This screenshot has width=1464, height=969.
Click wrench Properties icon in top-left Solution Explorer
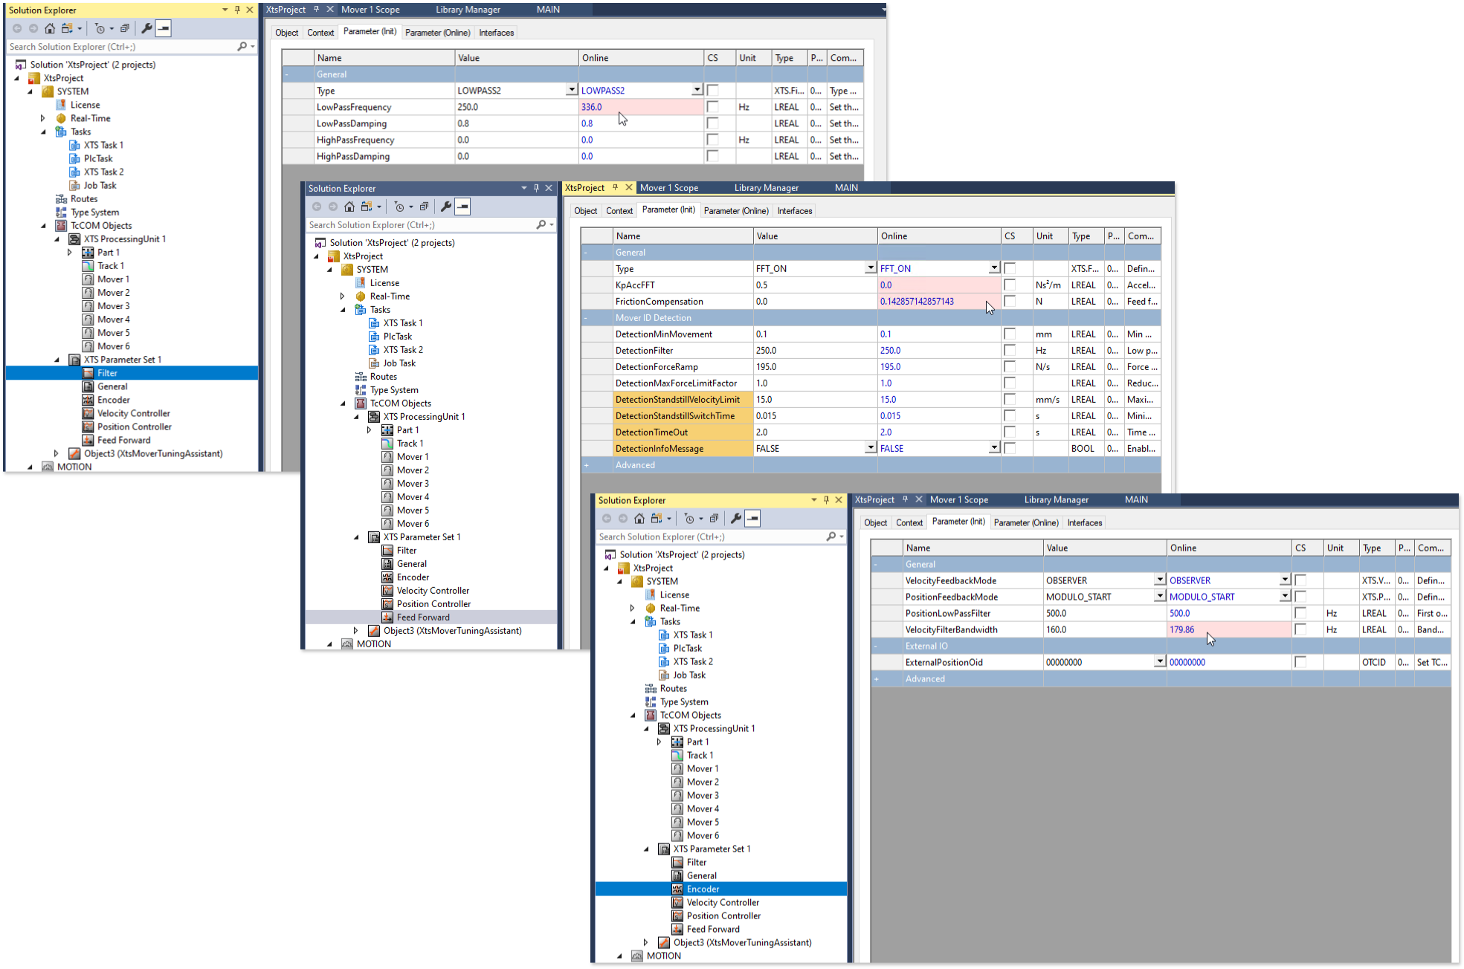146,28
